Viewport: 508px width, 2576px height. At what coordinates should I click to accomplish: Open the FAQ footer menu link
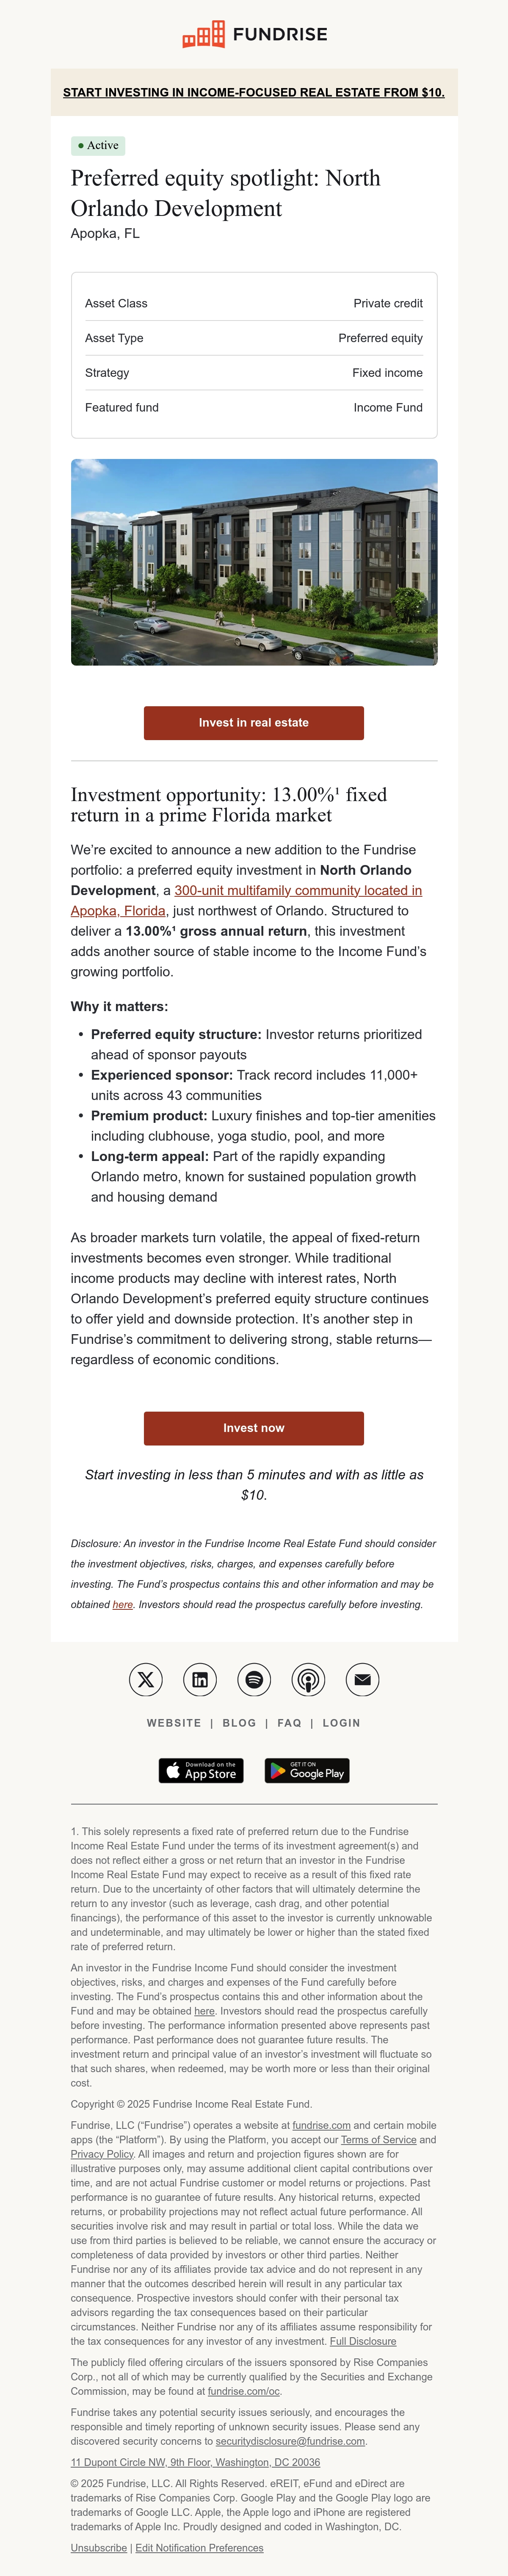coord(289,1723)
